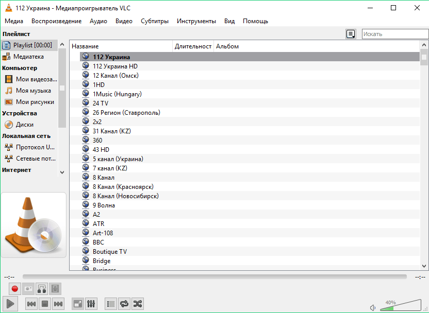Select 31 Канал (KZ) row
The height and width of the screenshot is (313, 429).
[244, 131]
